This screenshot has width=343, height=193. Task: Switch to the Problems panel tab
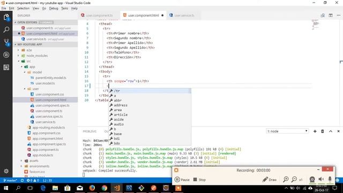pos(90,131)
